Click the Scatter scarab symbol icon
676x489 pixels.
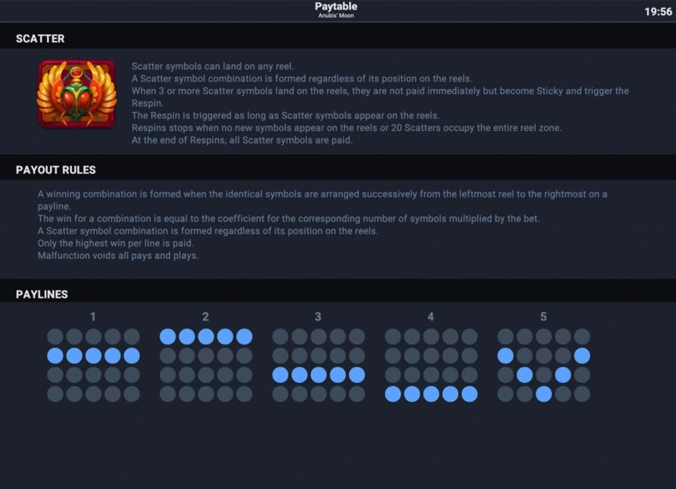coord(77,93)
